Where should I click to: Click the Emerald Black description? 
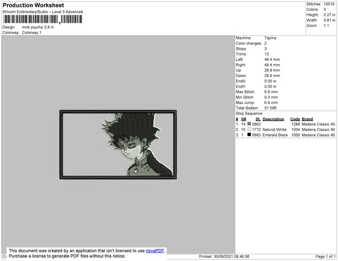275,135
